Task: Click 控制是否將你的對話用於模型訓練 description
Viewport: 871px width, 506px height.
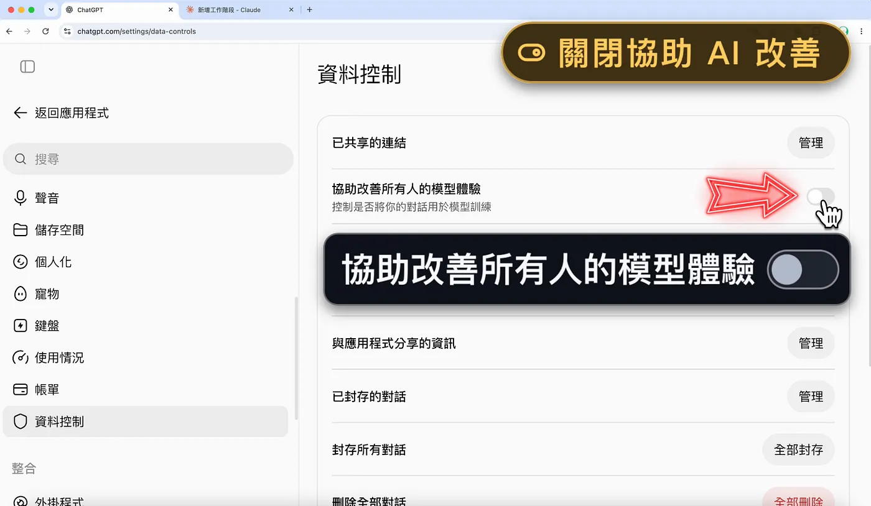Action: (411, 207)
